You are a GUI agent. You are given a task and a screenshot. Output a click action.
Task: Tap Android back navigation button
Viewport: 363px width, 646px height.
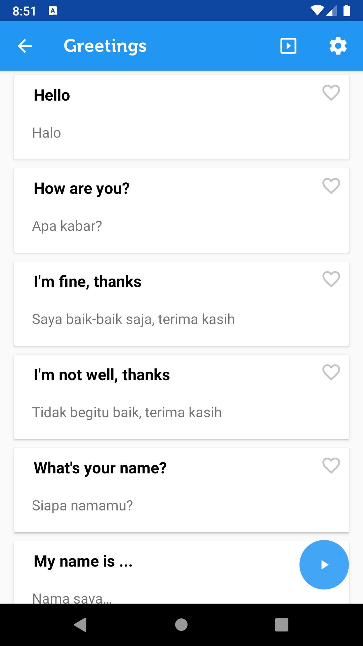click(x=80, y=625)
